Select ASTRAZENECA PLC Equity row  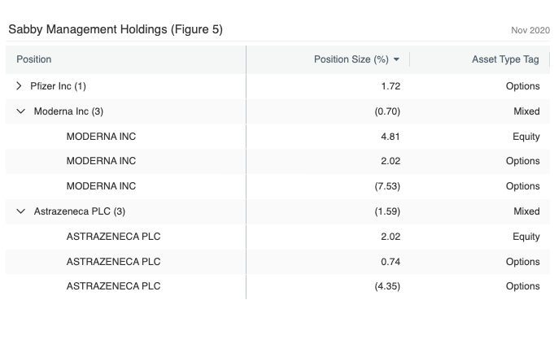click(113, 237)
